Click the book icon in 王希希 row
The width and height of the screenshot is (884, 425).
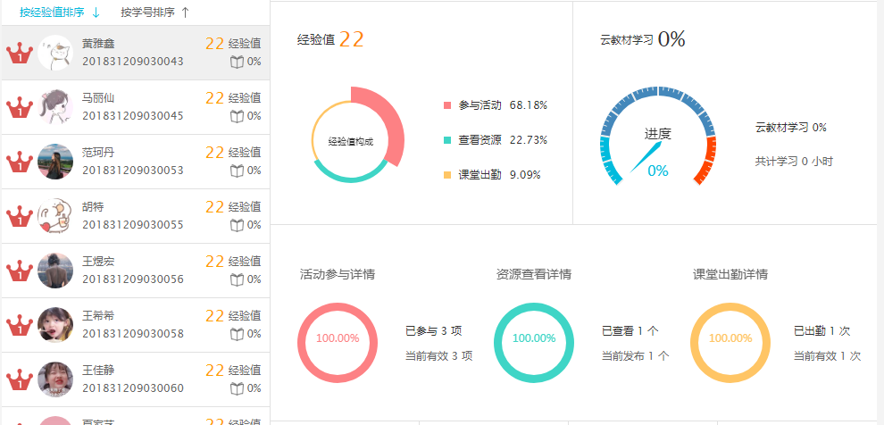point(237,334)
